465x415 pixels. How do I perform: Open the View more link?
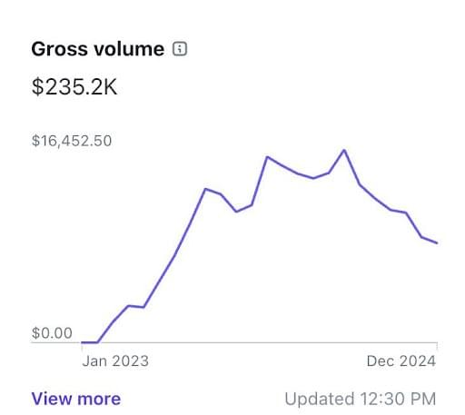[76, 399]
